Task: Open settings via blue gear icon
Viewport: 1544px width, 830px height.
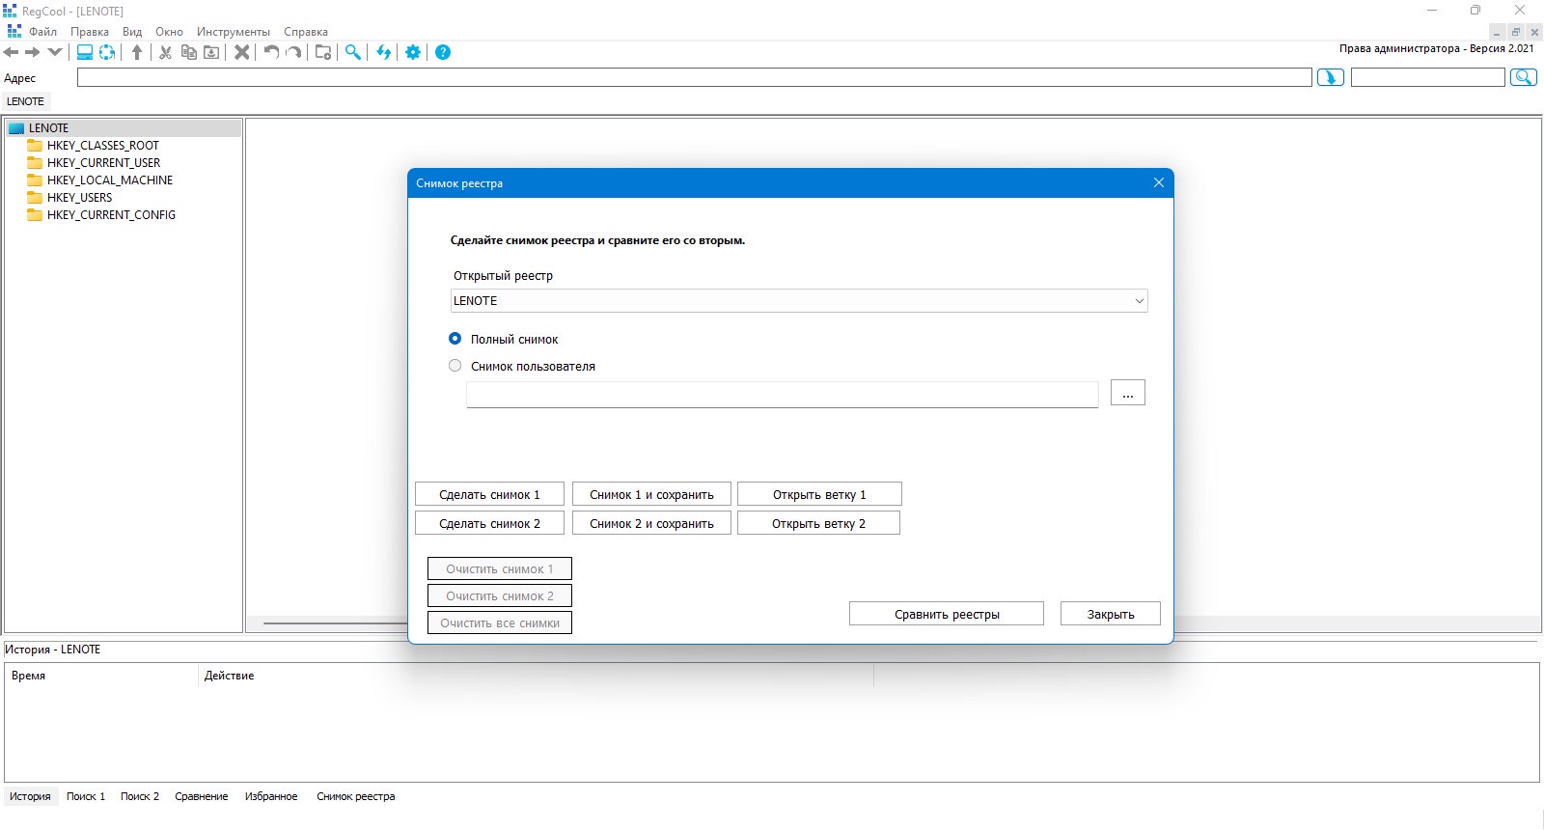Action: tap(413, 52)
